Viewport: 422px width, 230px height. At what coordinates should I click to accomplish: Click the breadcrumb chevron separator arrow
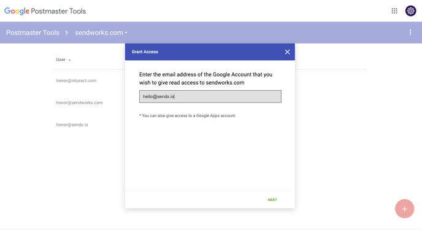[66, 33]
